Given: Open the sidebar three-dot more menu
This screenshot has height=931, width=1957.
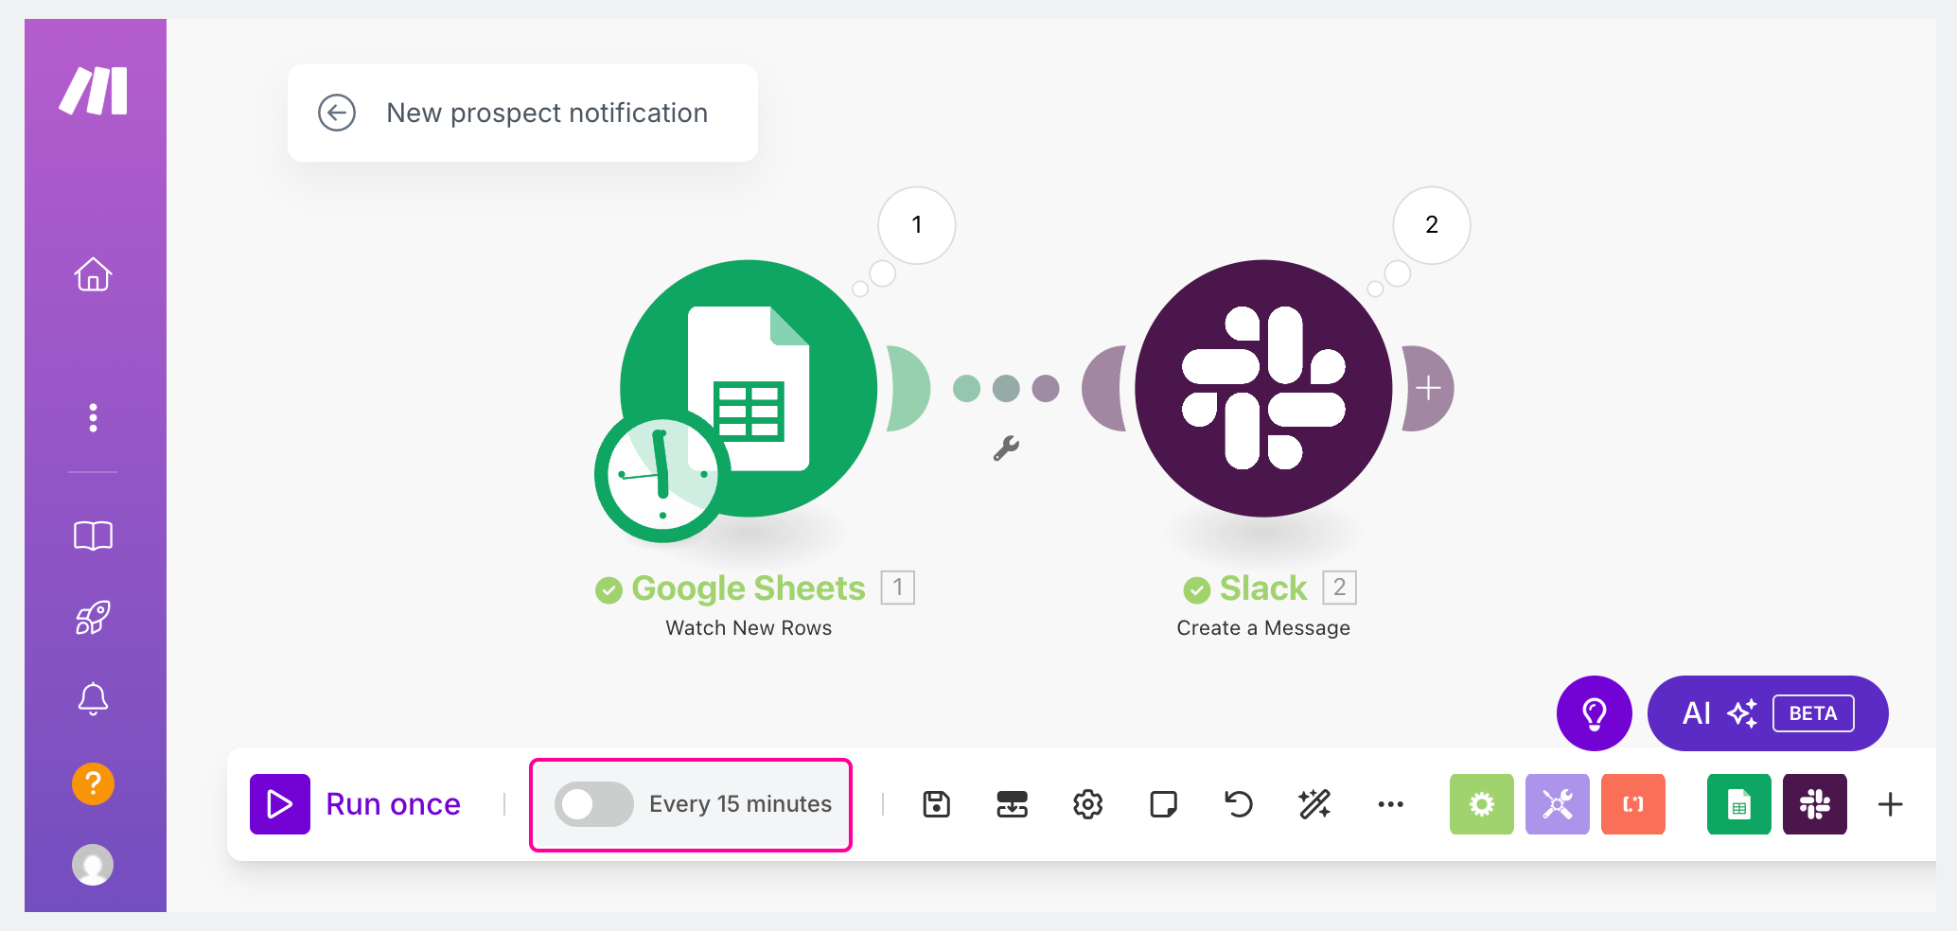Looking at the screenshot, I should (x=93, y=417).
